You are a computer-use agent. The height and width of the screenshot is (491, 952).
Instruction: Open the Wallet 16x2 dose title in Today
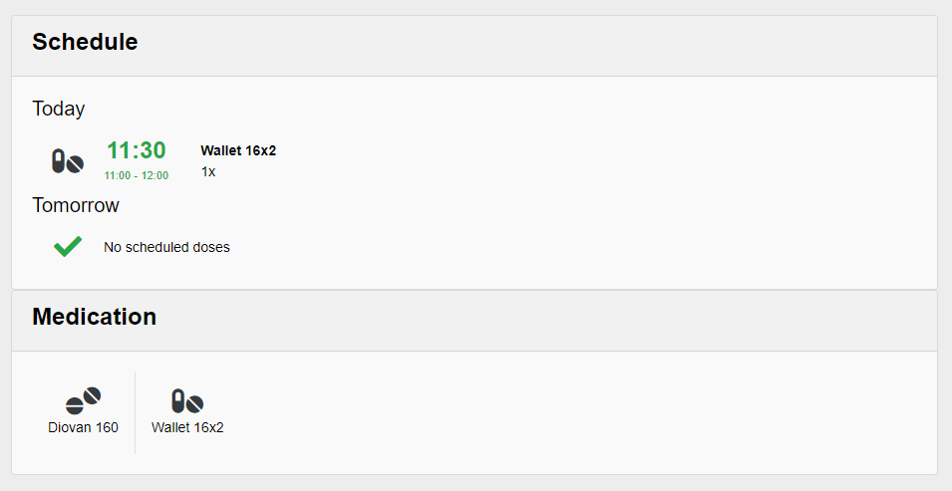[x=238, y=151]
